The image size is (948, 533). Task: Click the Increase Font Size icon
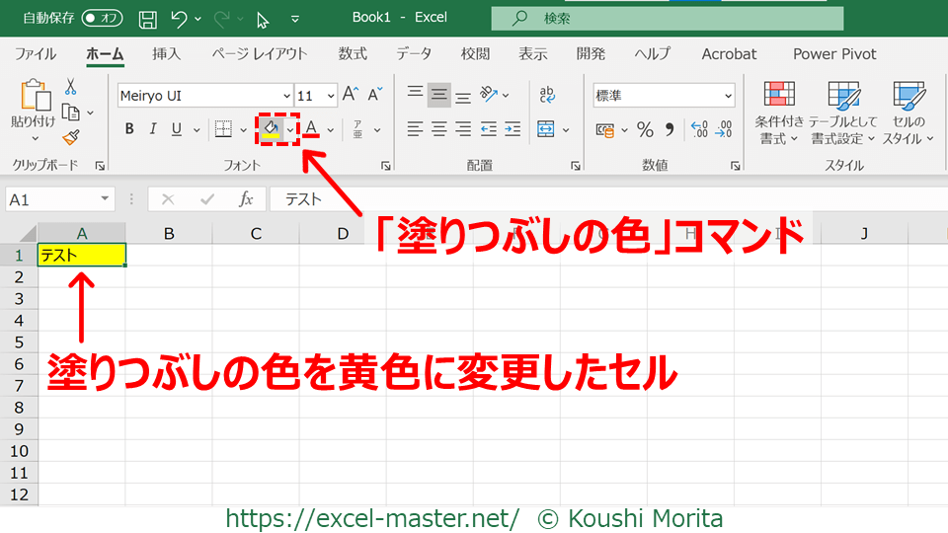coord(351,96)
